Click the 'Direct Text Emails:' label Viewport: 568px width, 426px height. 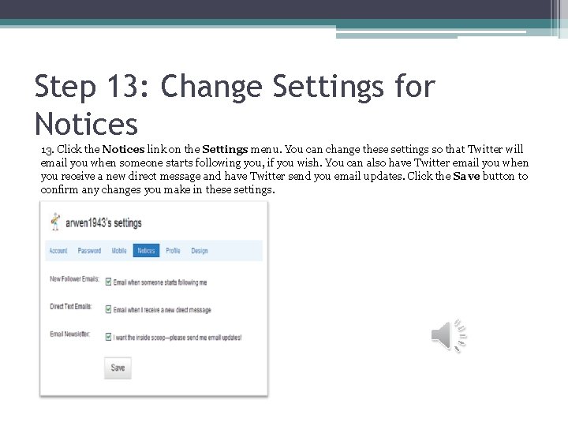(71, 306)
